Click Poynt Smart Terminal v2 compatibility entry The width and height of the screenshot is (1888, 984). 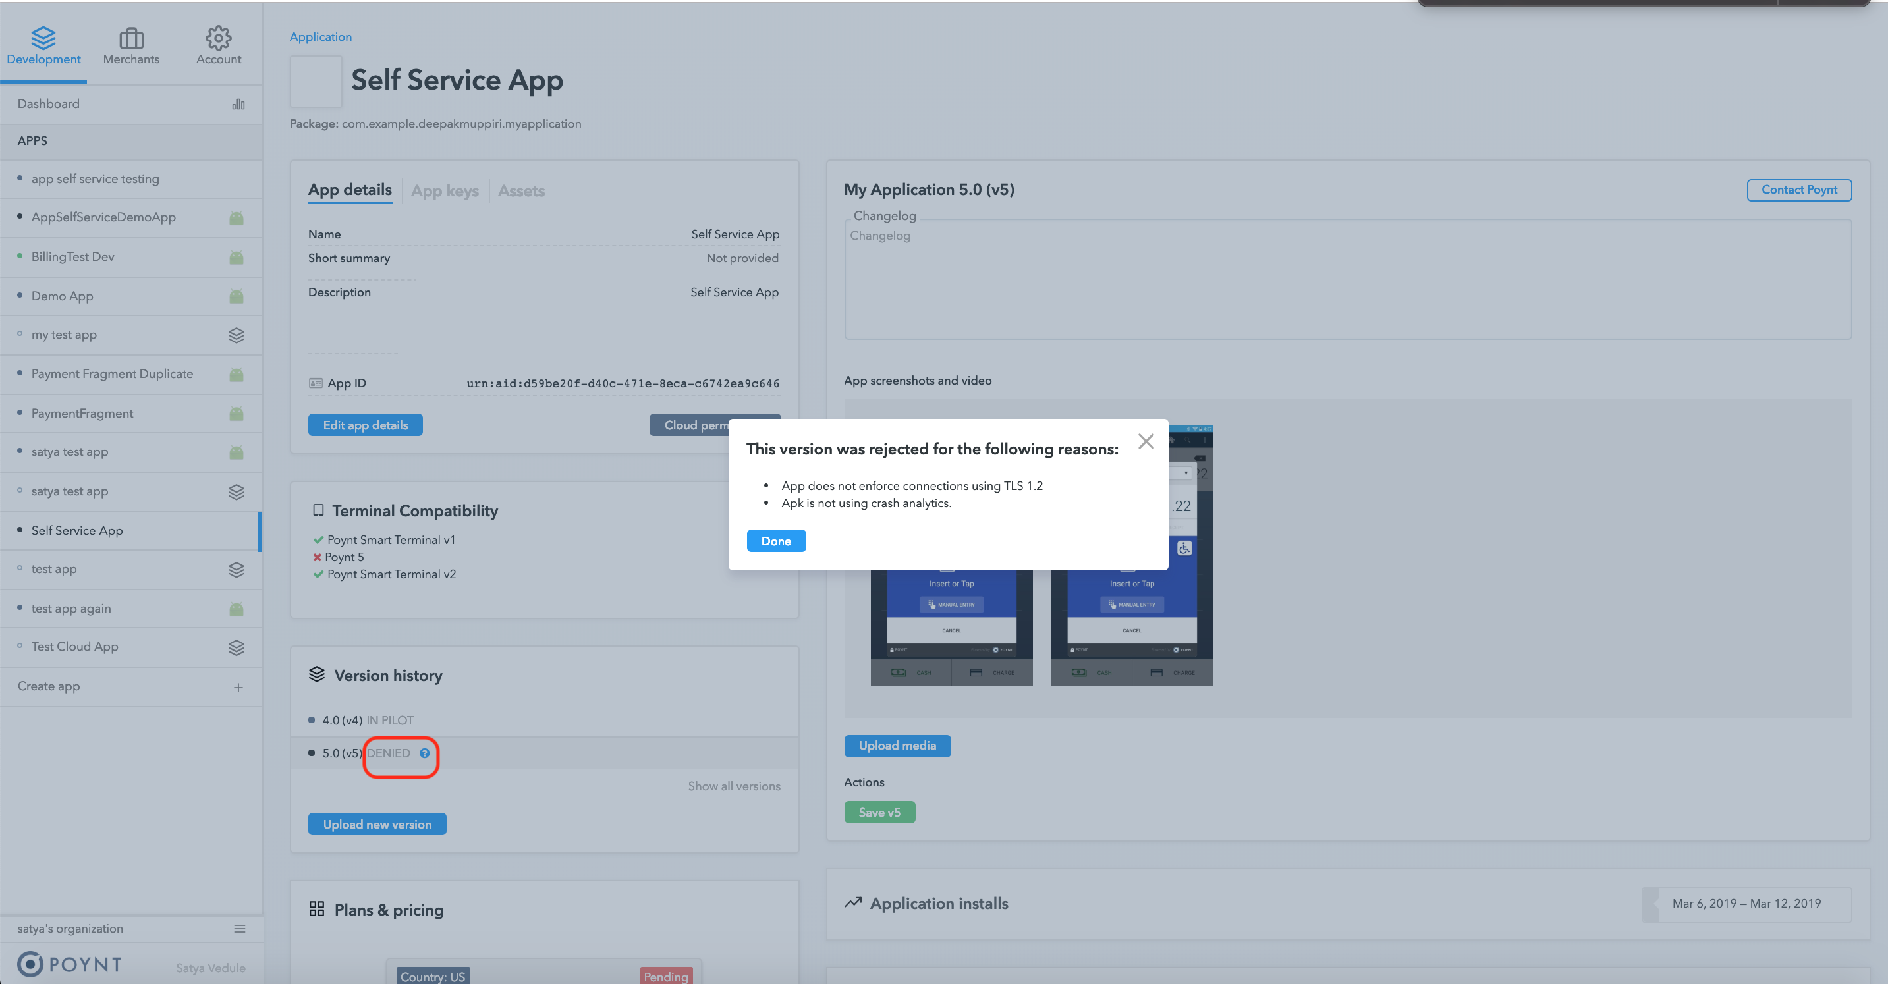[384, 574]
